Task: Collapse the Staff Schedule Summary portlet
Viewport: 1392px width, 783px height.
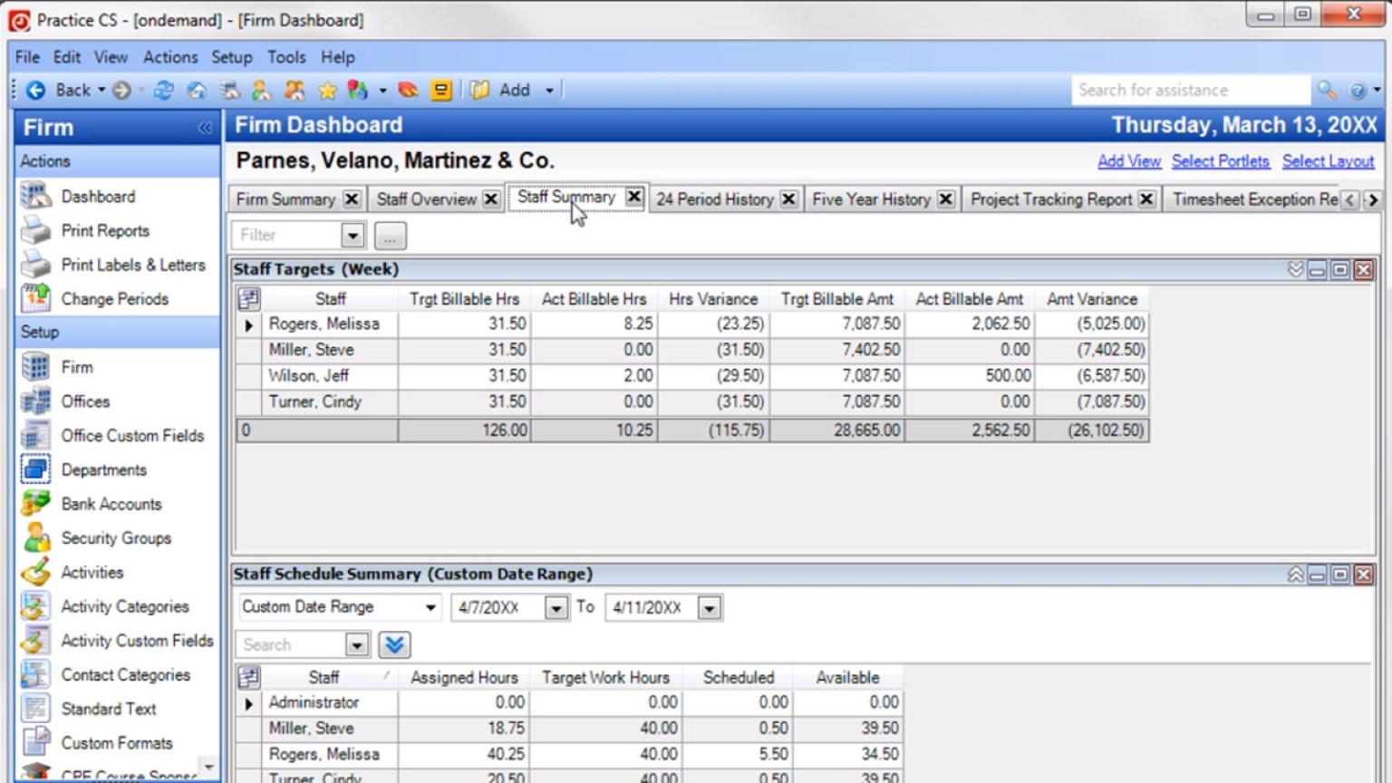Action: pos(1294,574)
